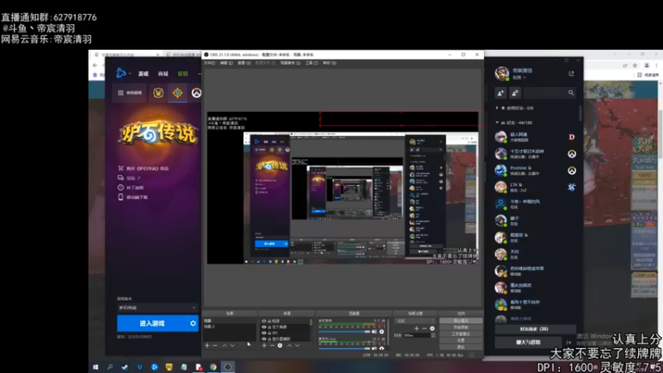
Task: Select the Overwatch game icon in launcher
Action: coord(196,93)
